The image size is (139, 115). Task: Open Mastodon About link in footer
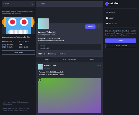coord(12,108)
